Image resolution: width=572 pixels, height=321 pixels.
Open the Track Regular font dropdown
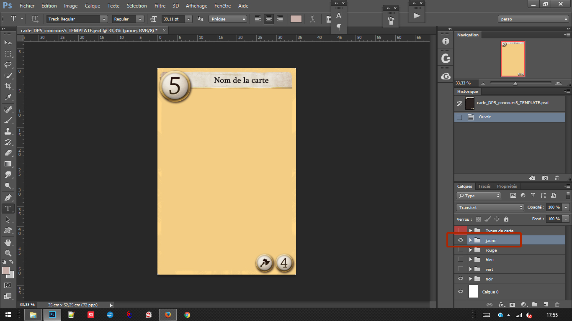pyautogui.click(x=103, y=19)
